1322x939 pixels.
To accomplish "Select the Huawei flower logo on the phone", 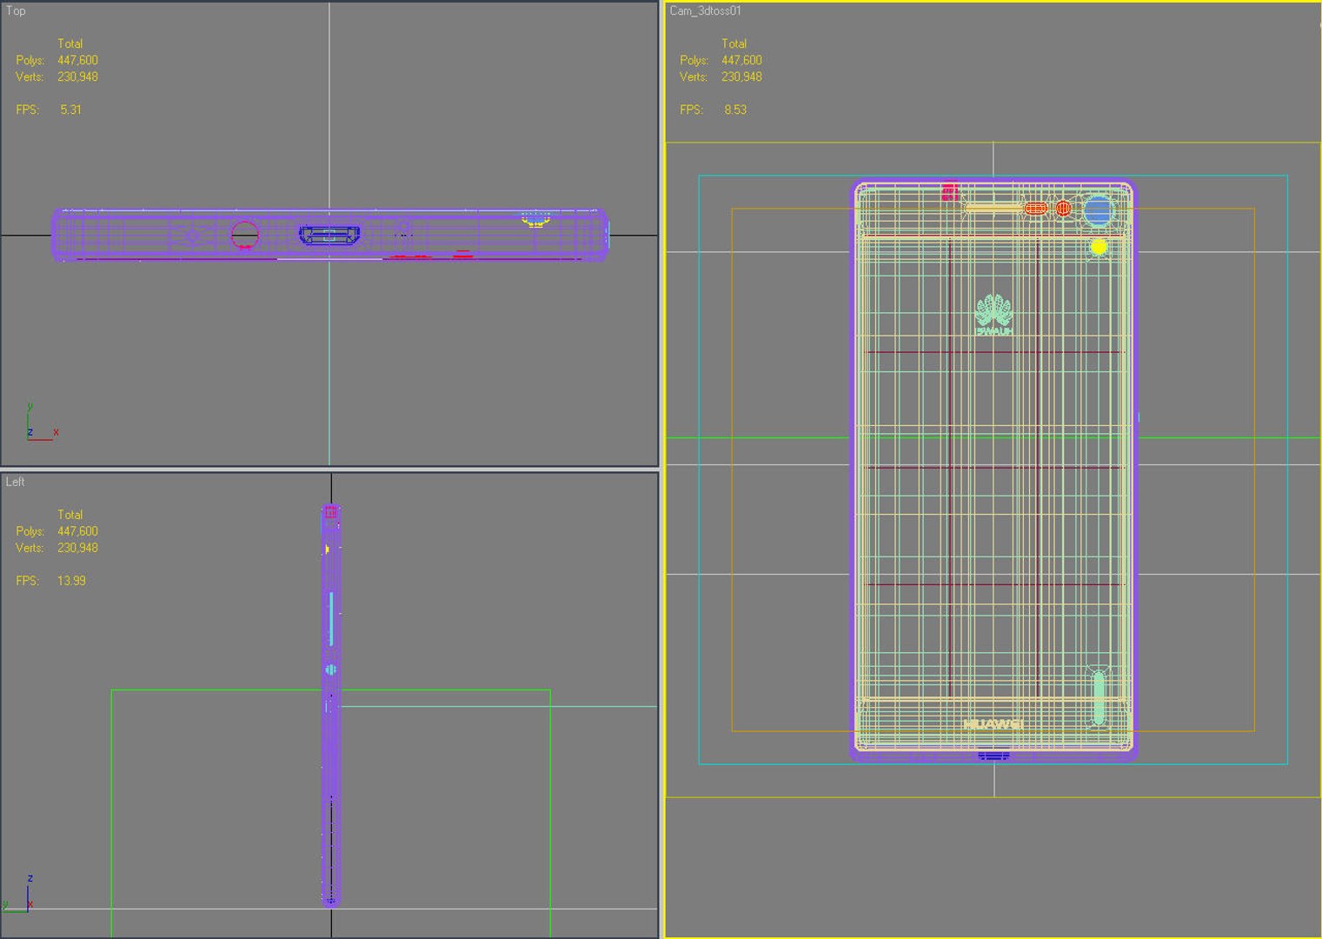I will (x=994, y=311).
